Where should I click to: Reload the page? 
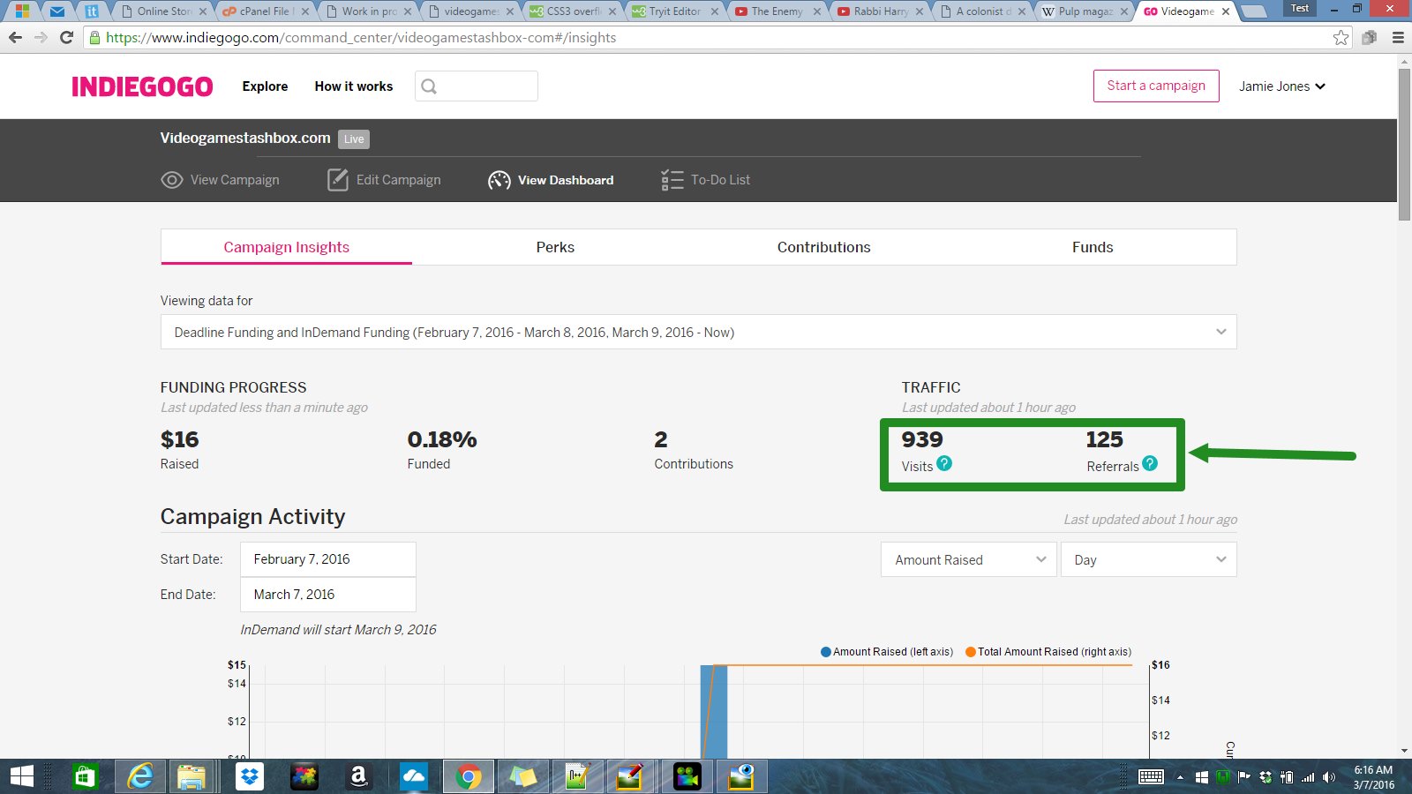point(66,37)
